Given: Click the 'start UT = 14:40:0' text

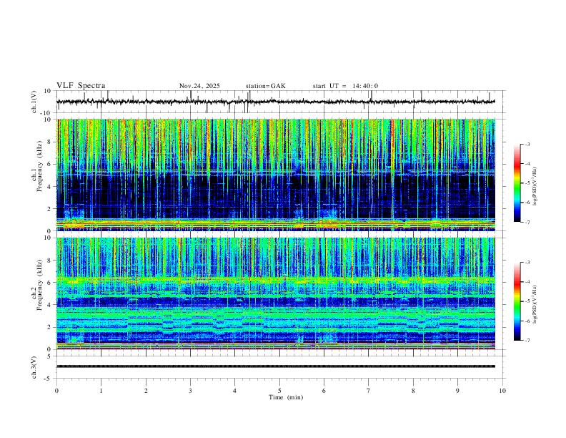Looking at the screenshot, I should tap(345, 86).
